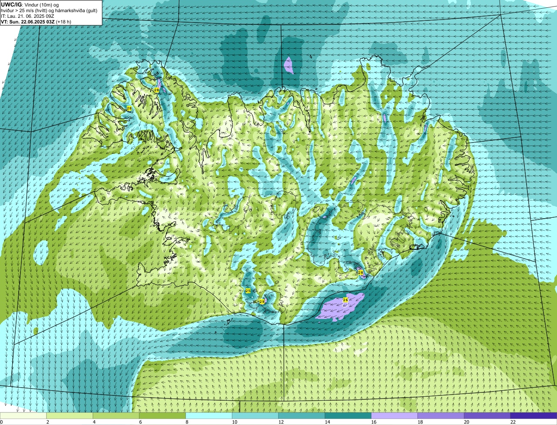Click the legend tick label "20"
The image size is (557, 425).
coord(466,422)
